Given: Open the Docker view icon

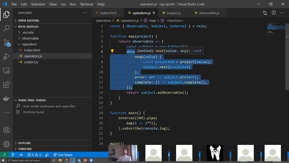Looking at the screenshot, I should tap(6, 98).
